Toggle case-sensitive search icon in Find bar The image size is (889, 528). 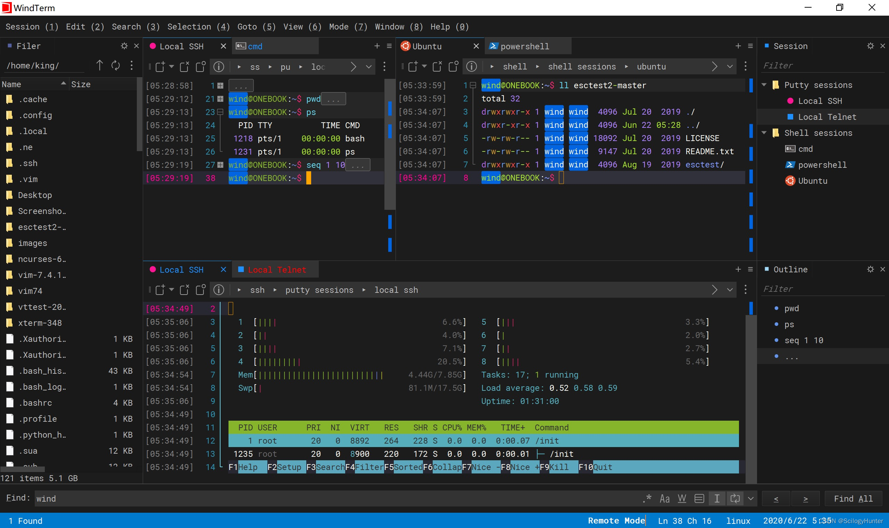[665, 498]
